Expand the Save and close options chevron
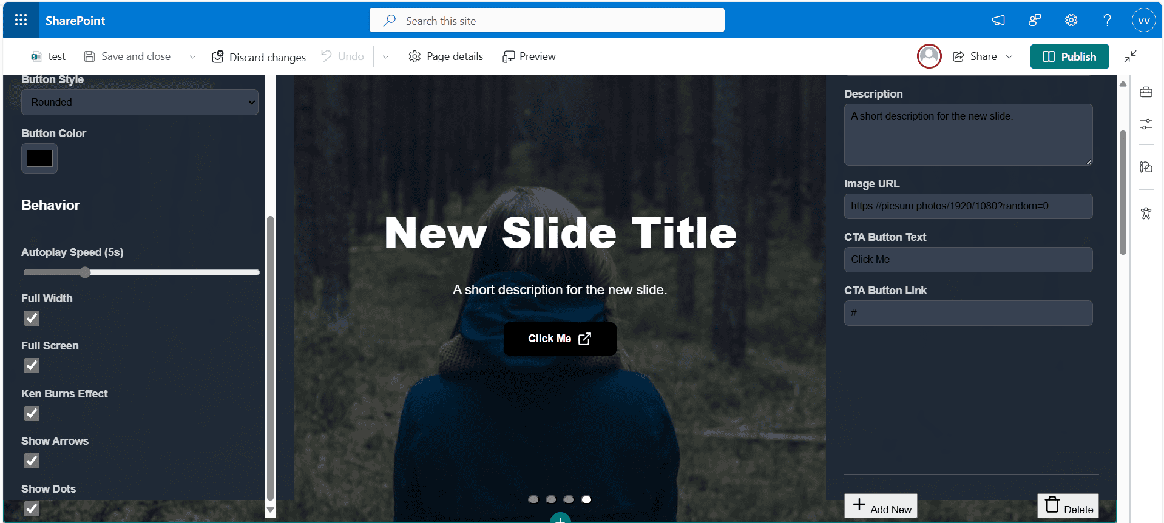 tap(192, 56)
